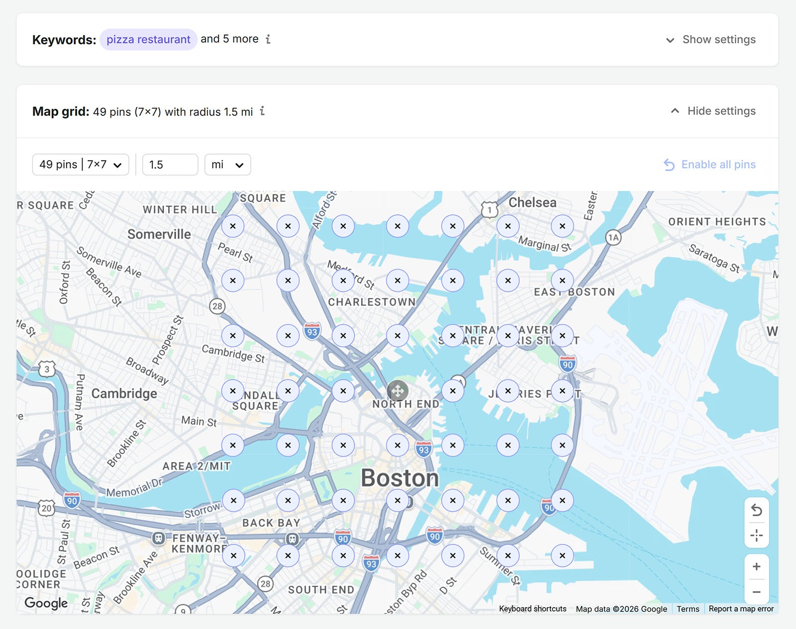Click the info icon beside Map grid
The height and width of the screenshot is (629, 796).
click(262, 111)
